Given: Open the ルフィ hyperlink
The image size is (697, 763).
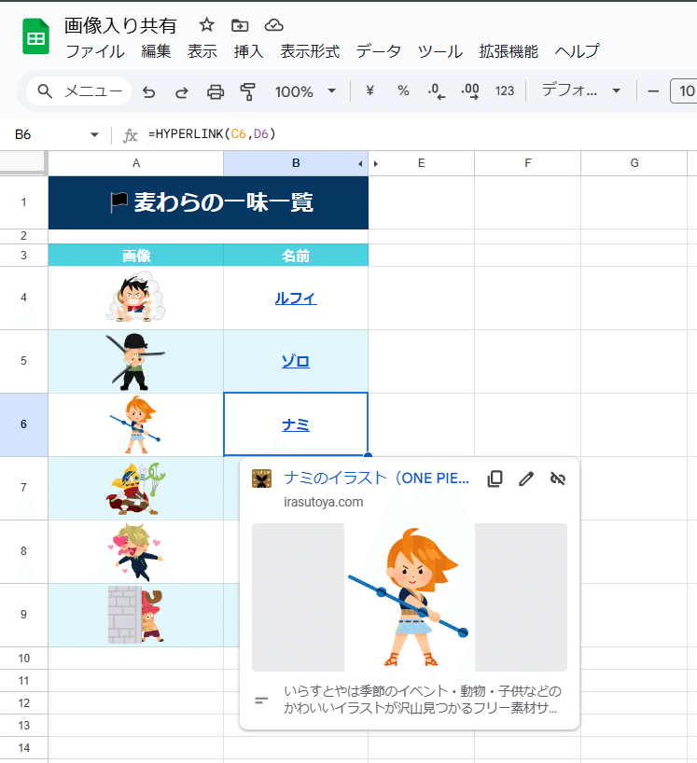Looking at the screenshot, I should [296, 298].
